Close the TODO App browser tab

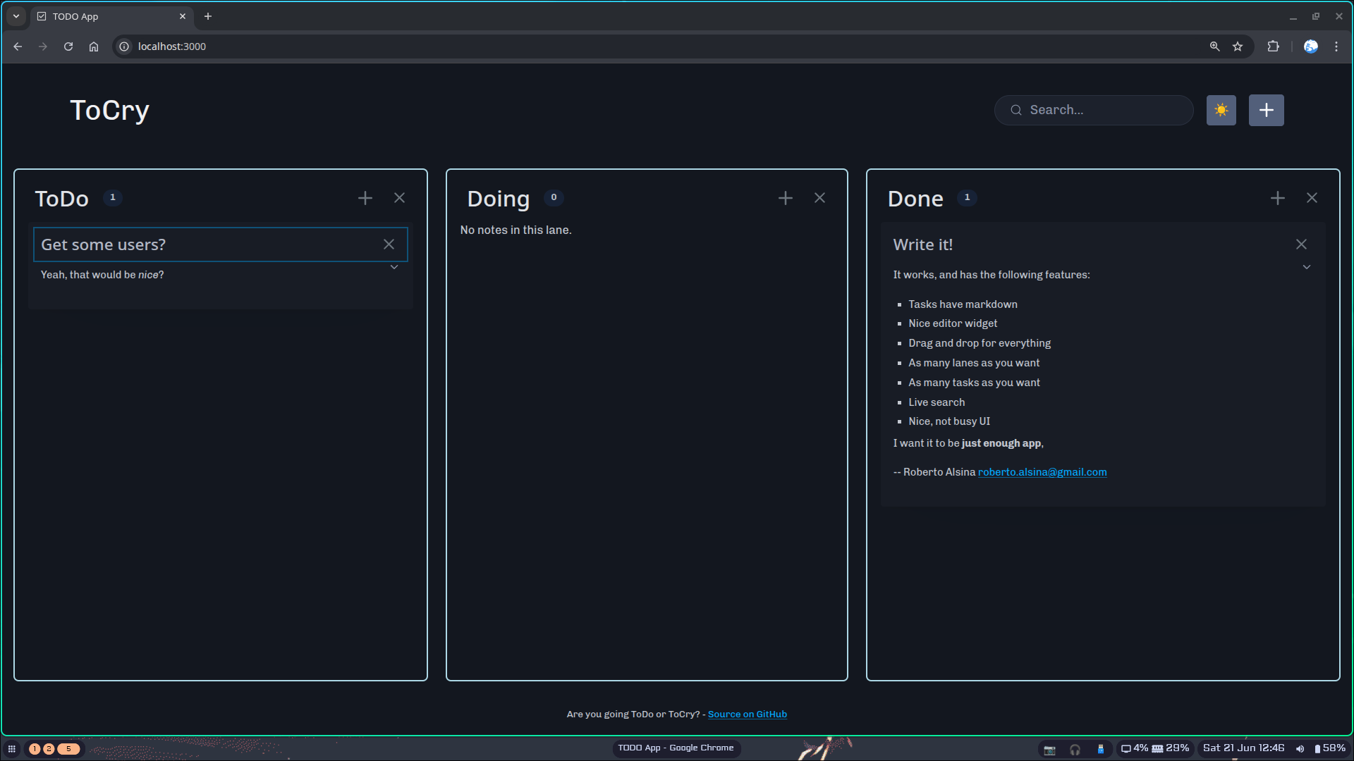coord(183,16)
